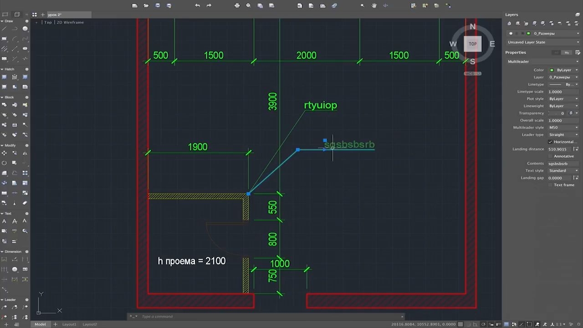Uncheck the Horizontal landing checkbox
The image size is (583, 328).
click(x=550, y=142)
